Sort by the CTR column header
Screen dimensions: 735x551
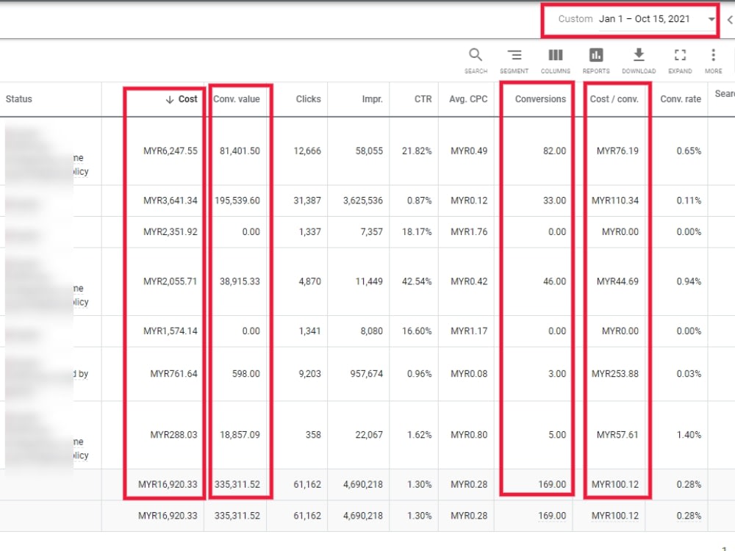[423, 99]
